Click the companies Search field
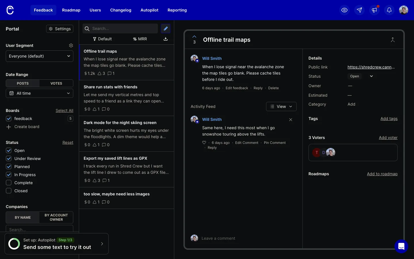Image resolution: width=414 pixels, height=259 pixels. [39, 229]
